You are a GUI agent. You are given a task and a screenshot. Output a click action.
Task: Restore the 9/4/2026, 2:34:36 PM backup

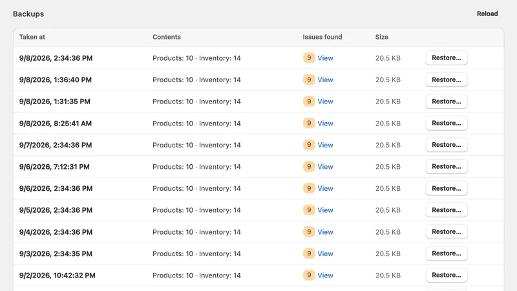tap(447, 232)
